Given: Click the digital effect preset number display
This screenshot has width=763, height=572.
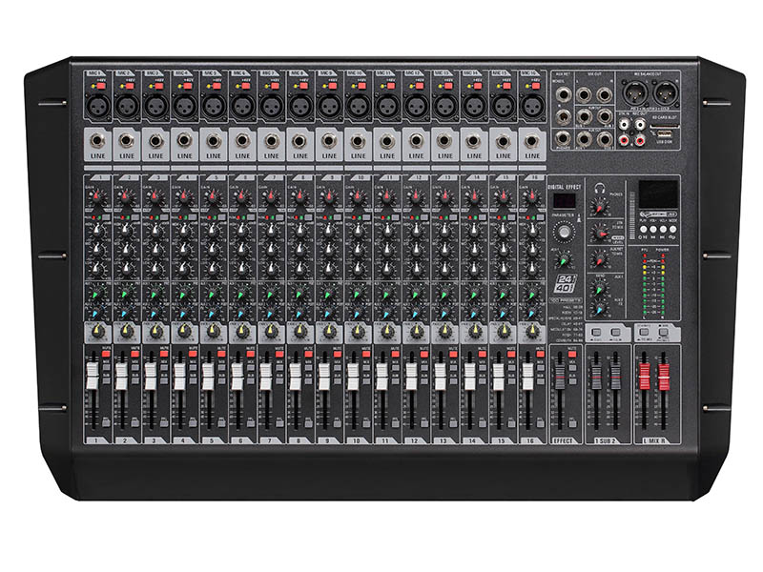Looking at the screenshot, I should [x=565, y=201].
